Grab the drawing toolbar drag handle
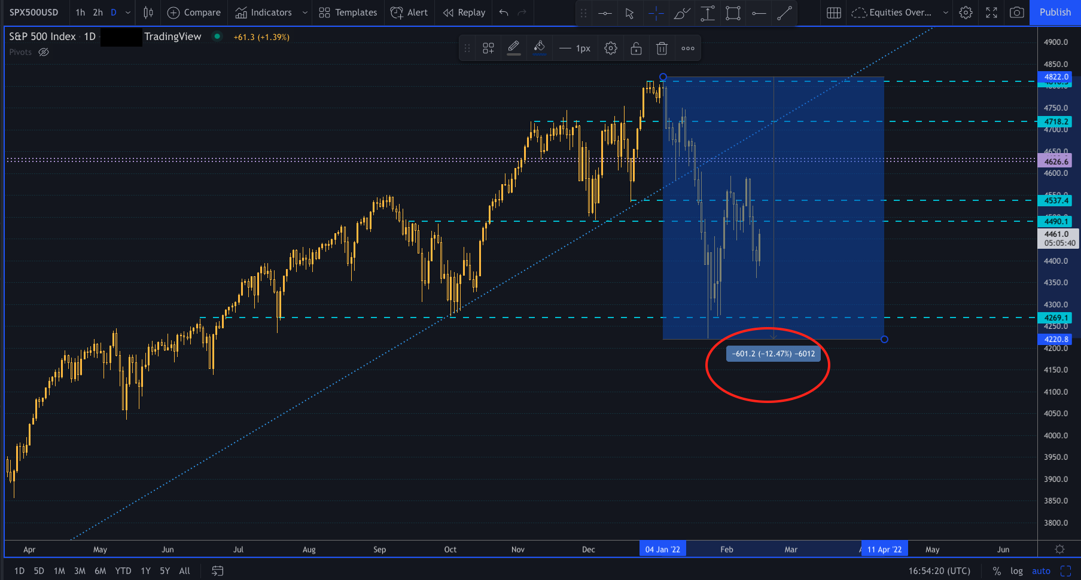The image size is (1081, 580). pyautogui.click(x=467, y=48)
